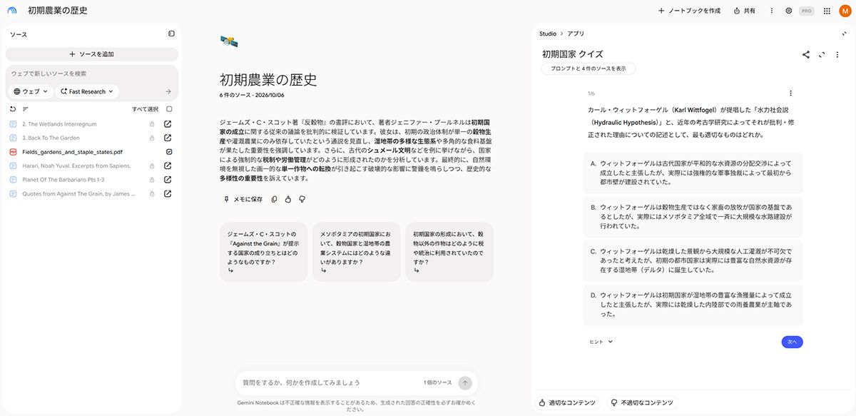The width and height of the screenshot is (856, 416).
Task: Open the Google apps grid icon
Action: (x=827, y=11)
